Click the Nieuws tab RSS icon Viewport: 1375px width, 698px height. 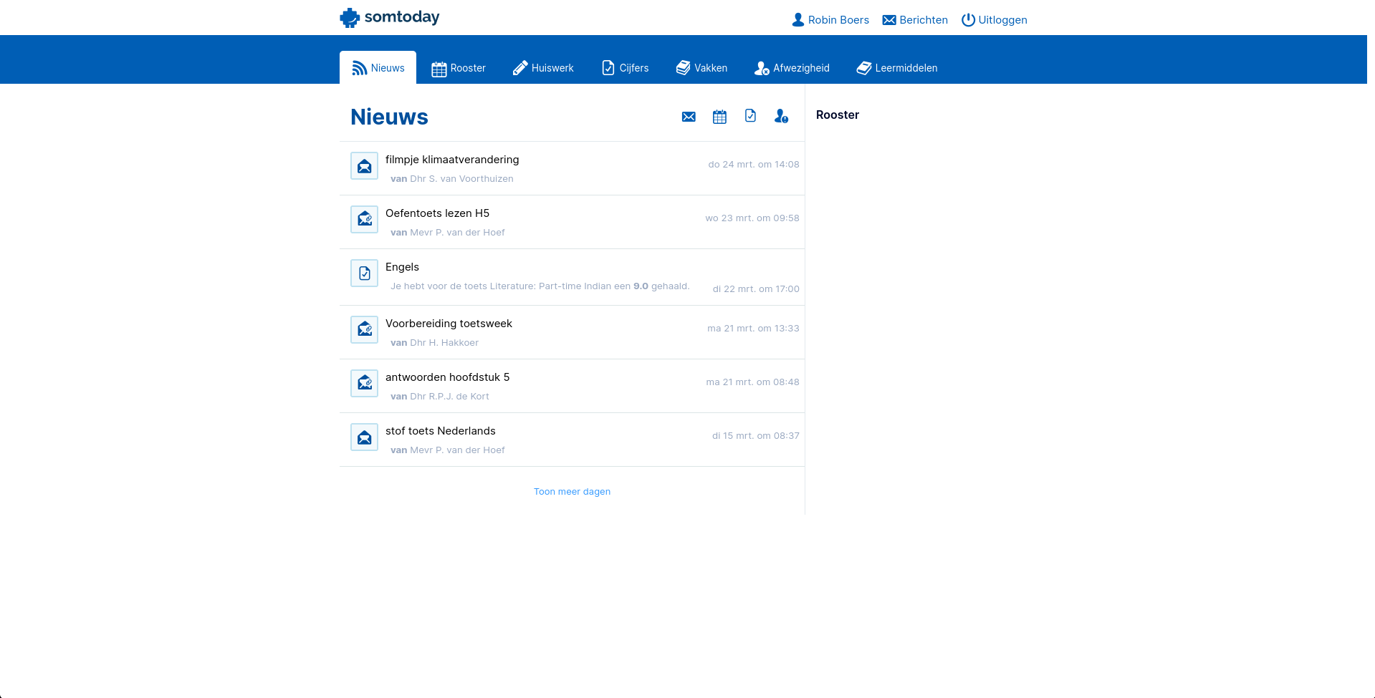click(x=360, y=68)
